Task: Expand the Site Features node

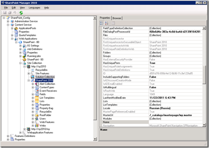Action: pyautogui.click(x=29, y=73)
